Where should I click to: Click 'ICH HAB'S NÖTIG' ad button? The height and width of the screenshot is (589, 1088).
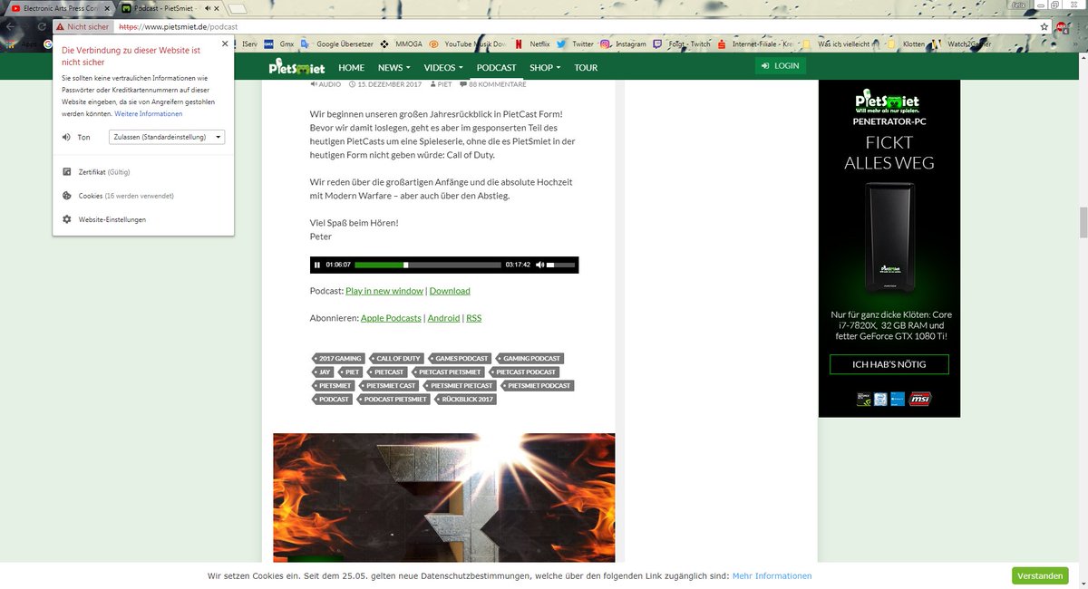(889, 364)
